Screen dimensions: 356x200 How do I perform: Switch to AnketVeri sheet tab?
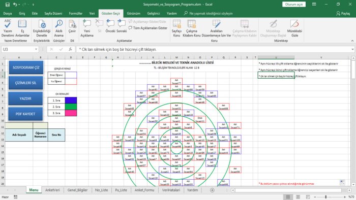pos(52,190)
